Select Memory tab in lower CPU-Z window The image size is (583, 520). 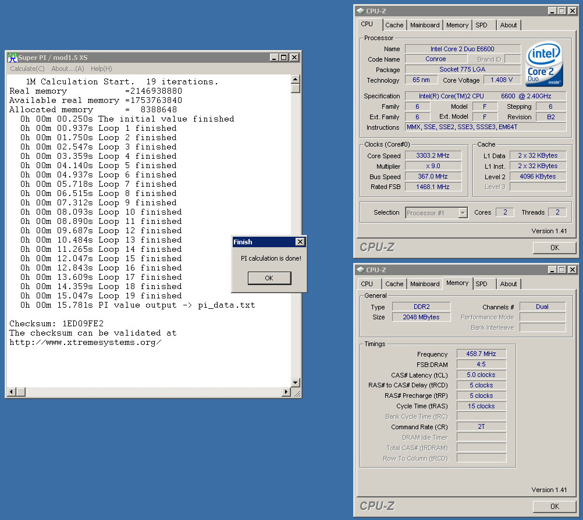[x=457, y=283]
